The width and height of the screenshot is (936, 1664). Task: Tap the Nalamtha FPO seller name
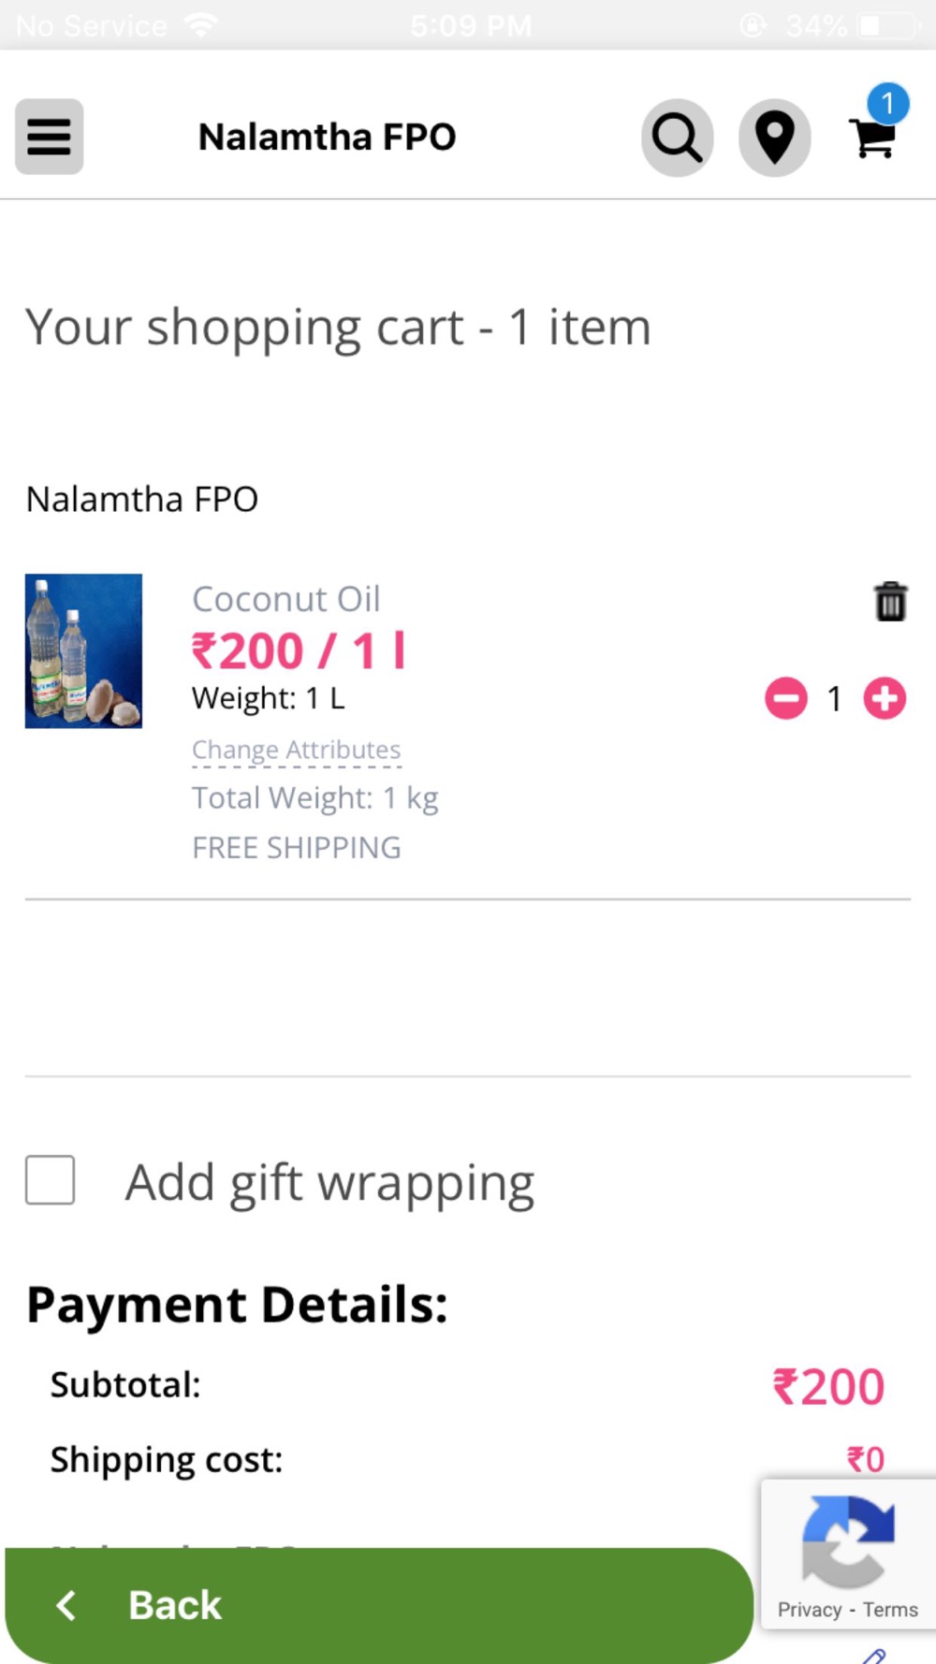142,500
